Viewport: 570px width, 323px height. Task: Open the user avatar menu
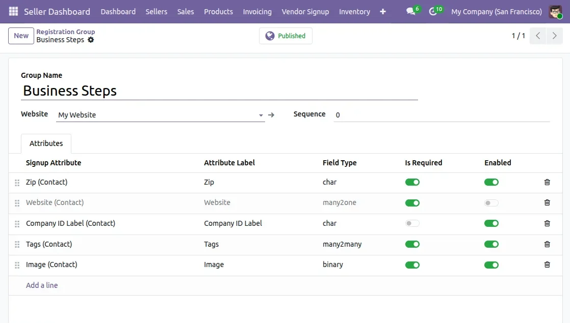point(555,12)
